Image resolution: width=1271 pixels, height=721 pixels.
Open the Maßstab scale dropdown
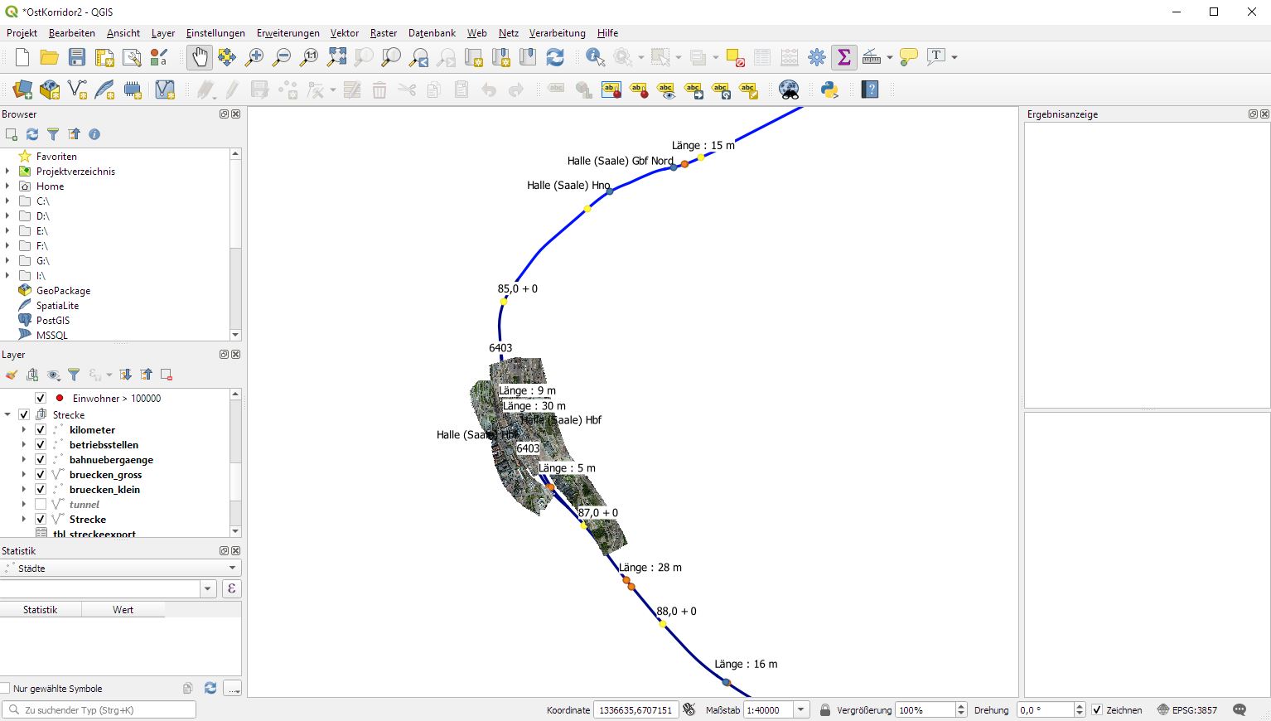tap(800, 709)
